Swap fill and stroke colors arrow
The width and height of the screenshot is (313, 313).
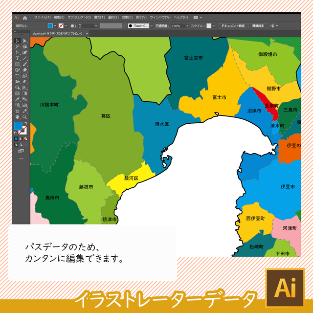tap(26, 123)
